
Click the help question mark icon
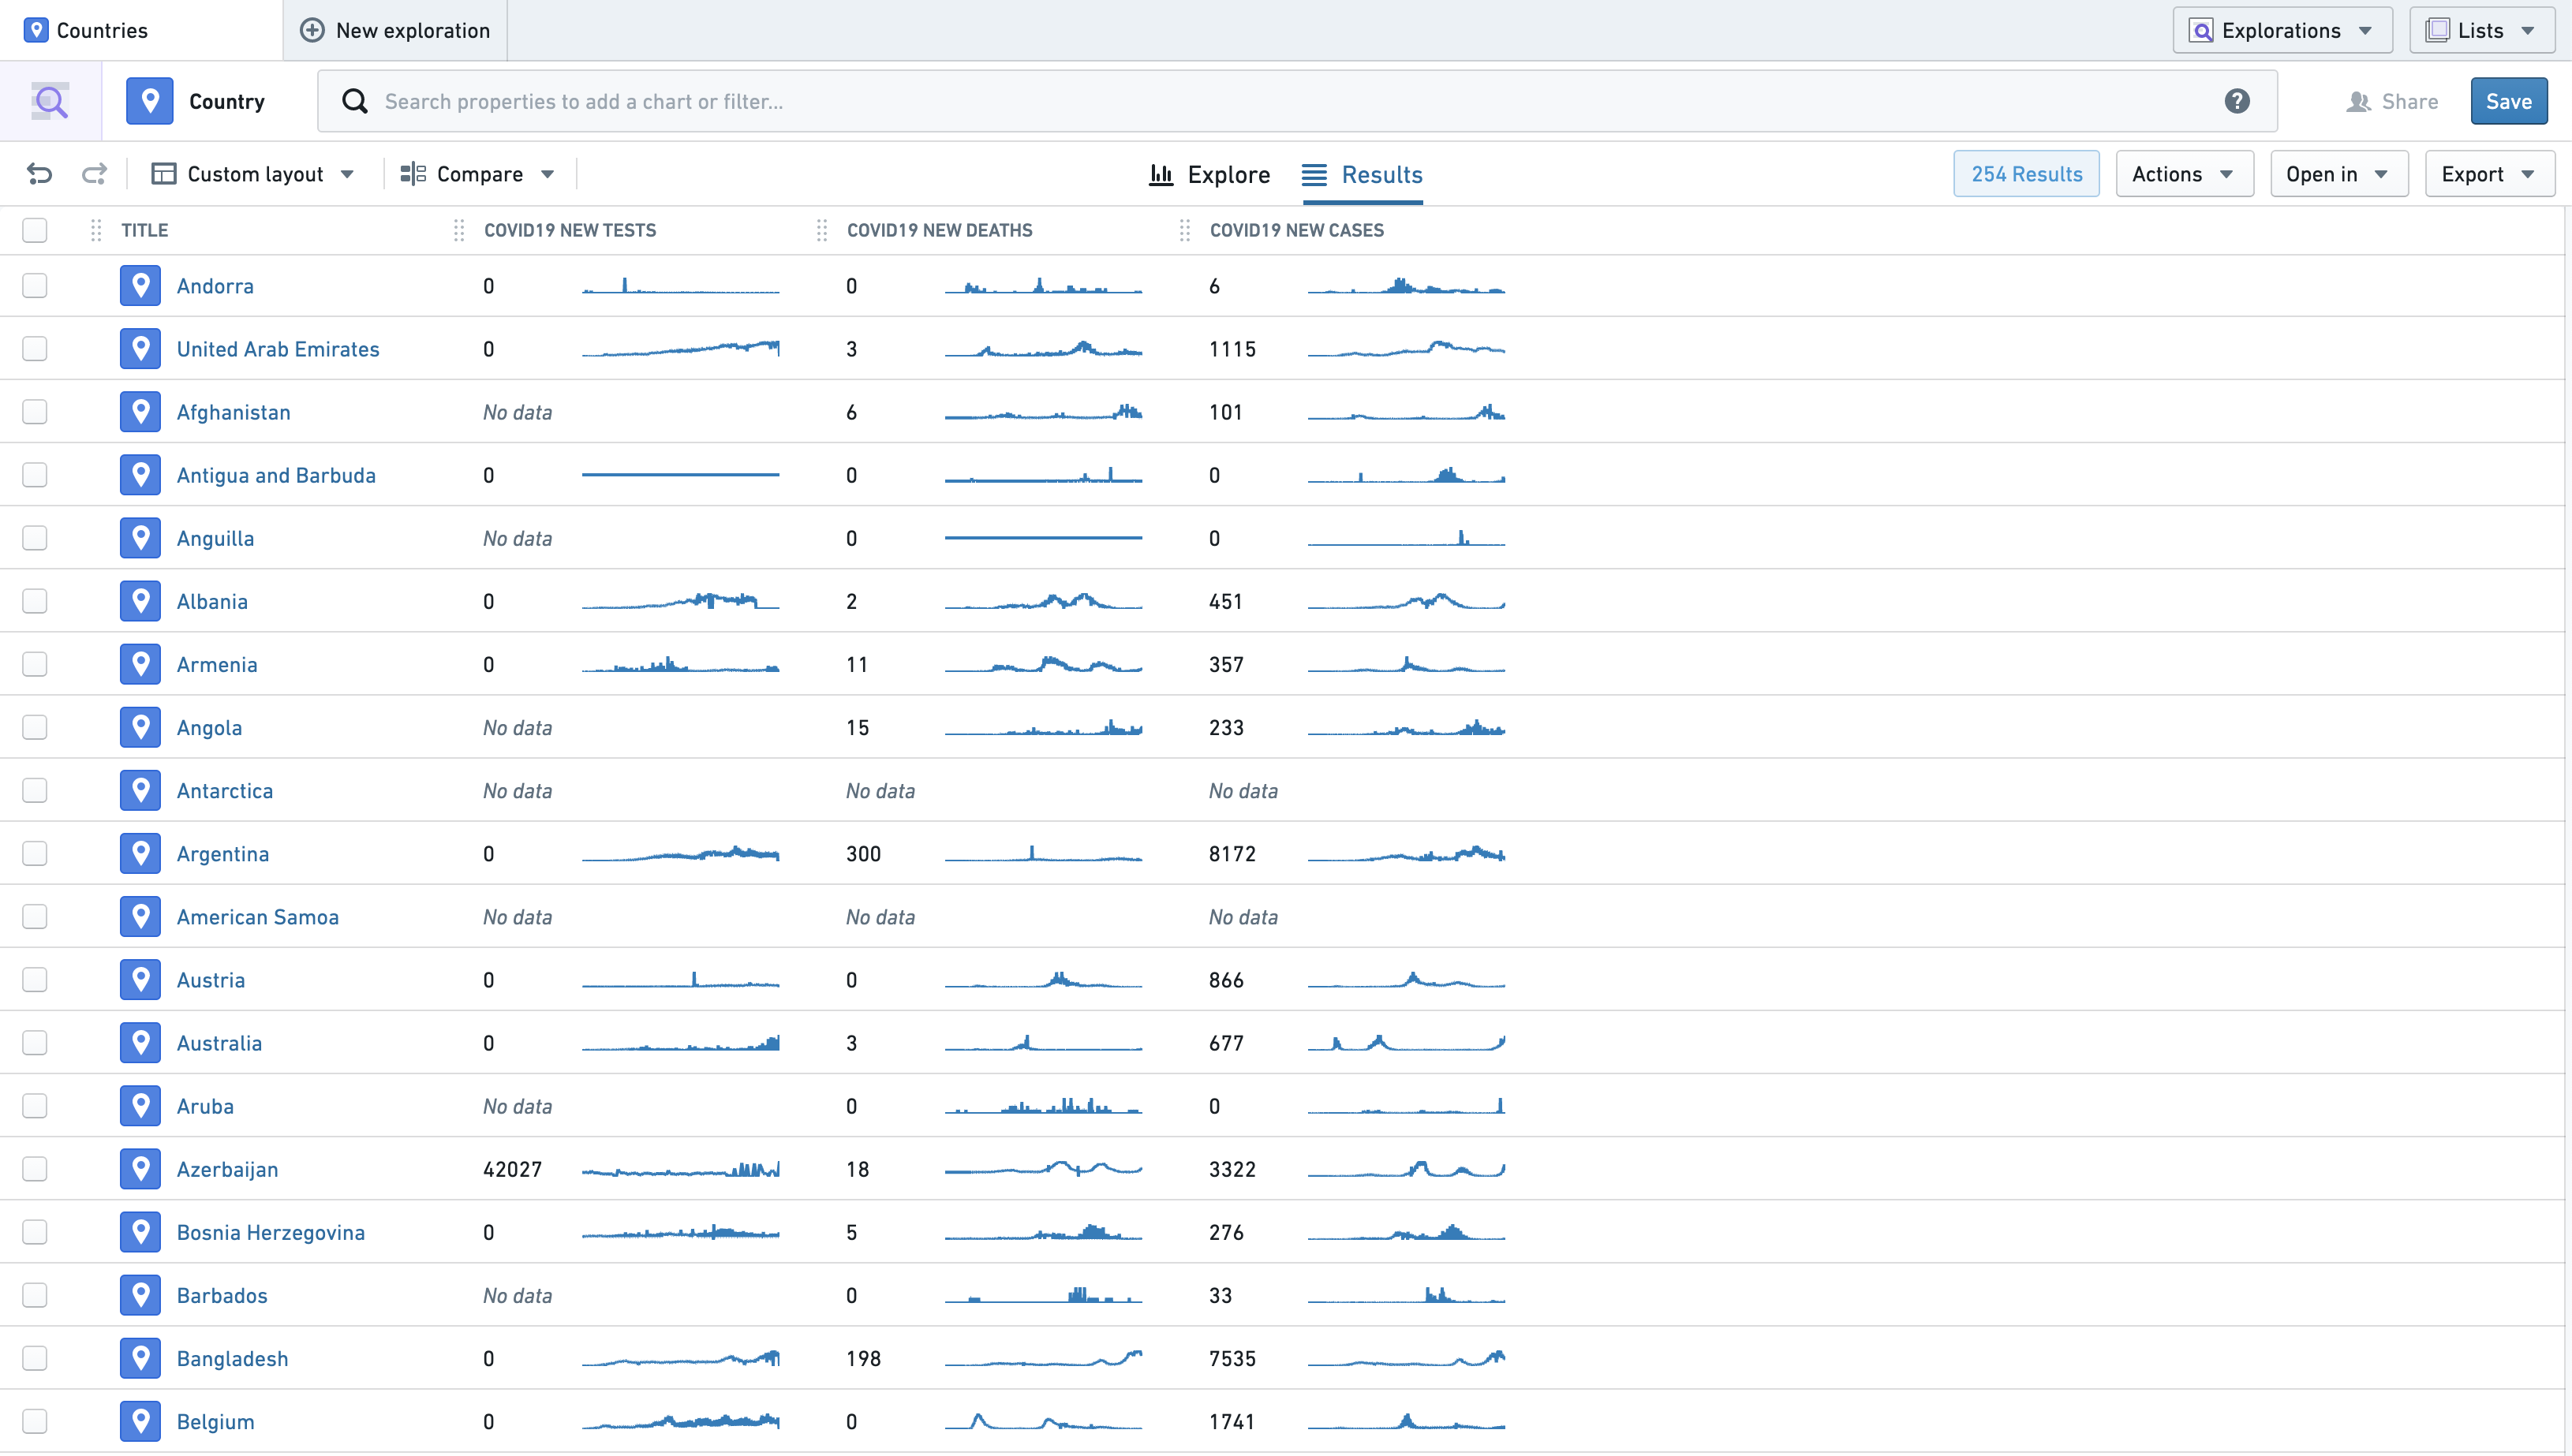(x=2237, y=101)
